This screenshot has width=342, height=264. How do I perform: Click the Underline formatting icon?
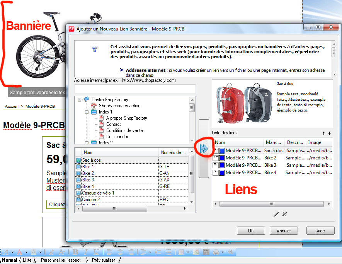coord(95,252)
